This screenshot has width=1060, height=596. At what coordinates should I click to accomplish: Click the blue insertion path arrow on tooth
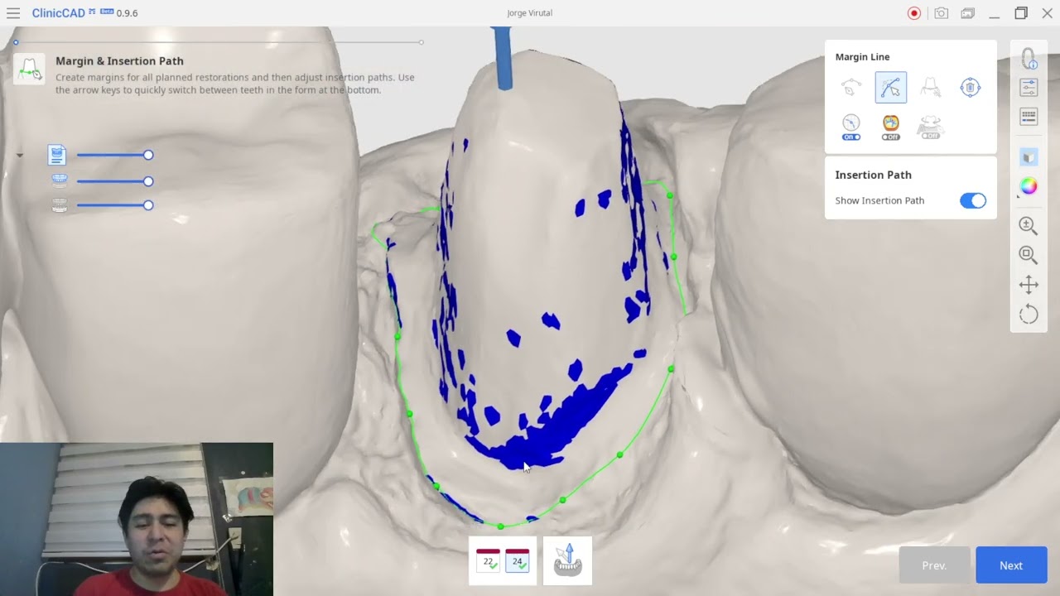point(503,58)
